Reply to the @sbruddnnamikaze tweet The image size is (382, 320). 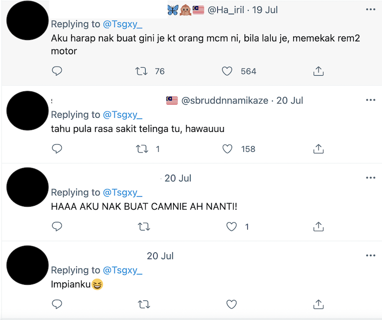click(57, 149)
